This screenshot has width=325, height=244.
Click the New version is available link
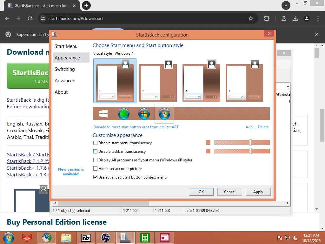[71, 172]
